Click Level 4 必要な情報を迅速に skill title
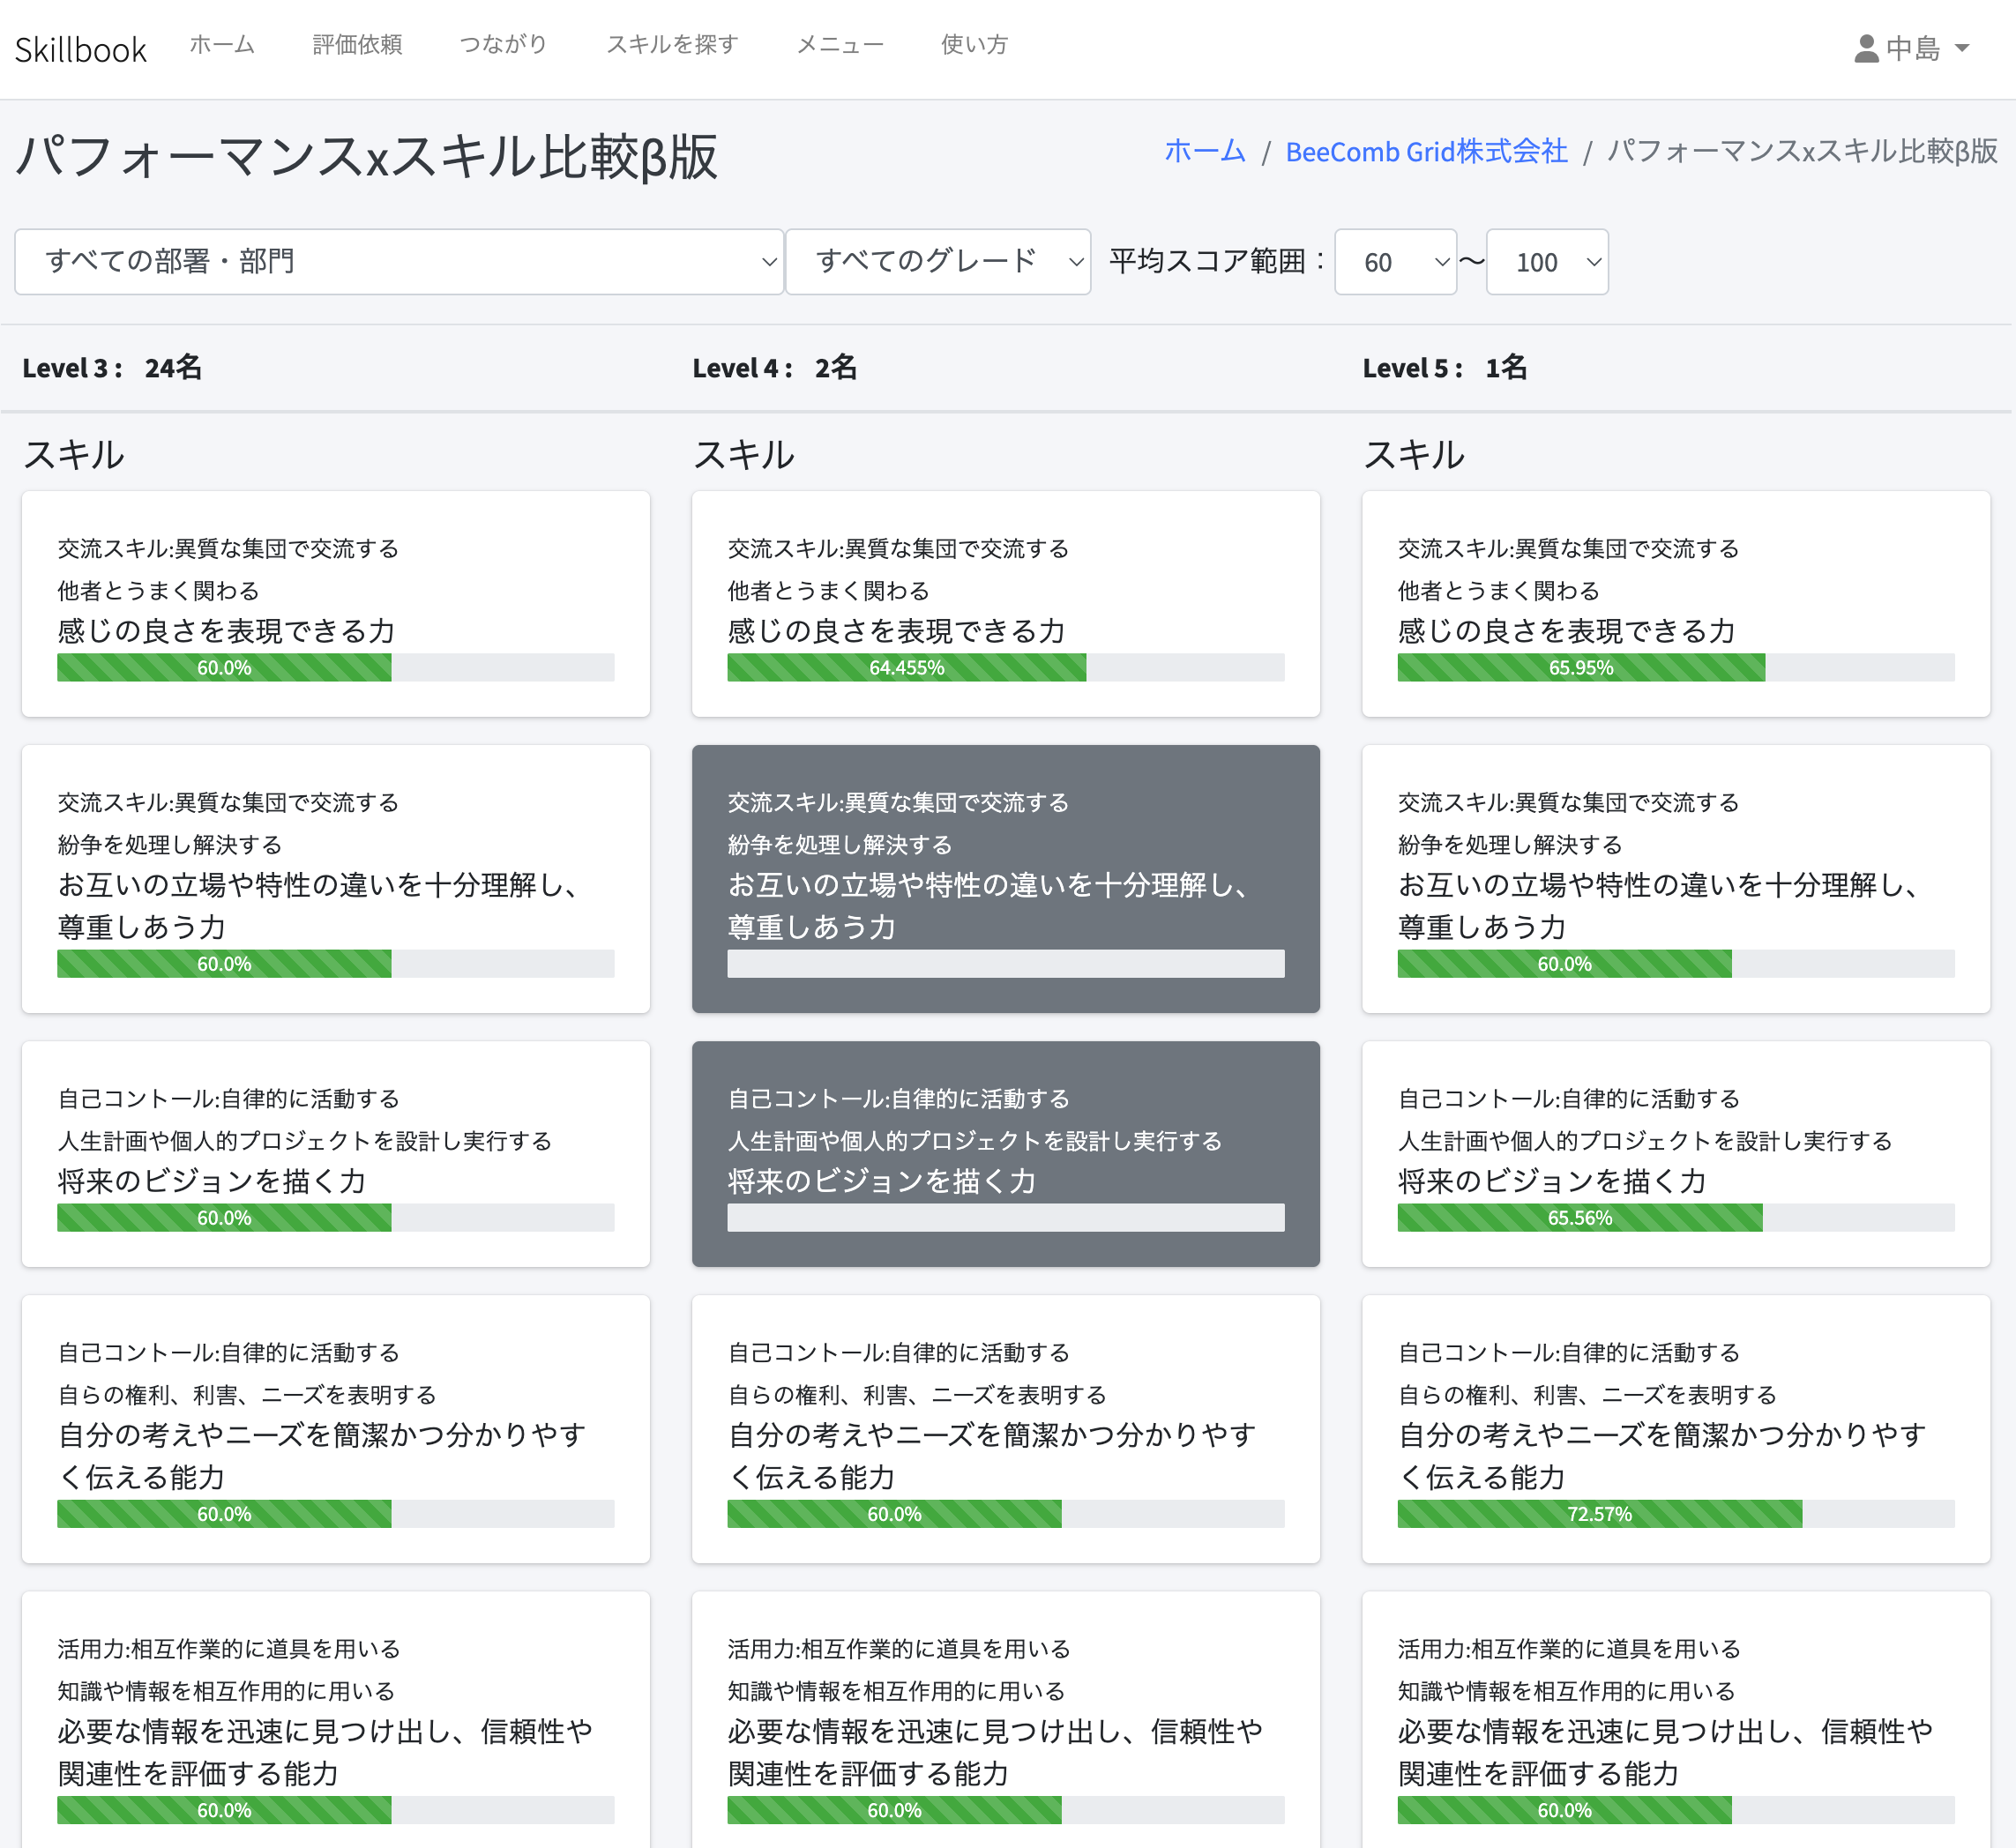The height and width of the screenshot is (1848, 2016). [x=995, y=1752]
